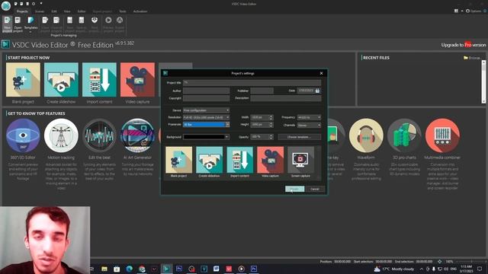488x274 pixels.
Task: Select the black Background color swatch
Action: pos(204,137)
